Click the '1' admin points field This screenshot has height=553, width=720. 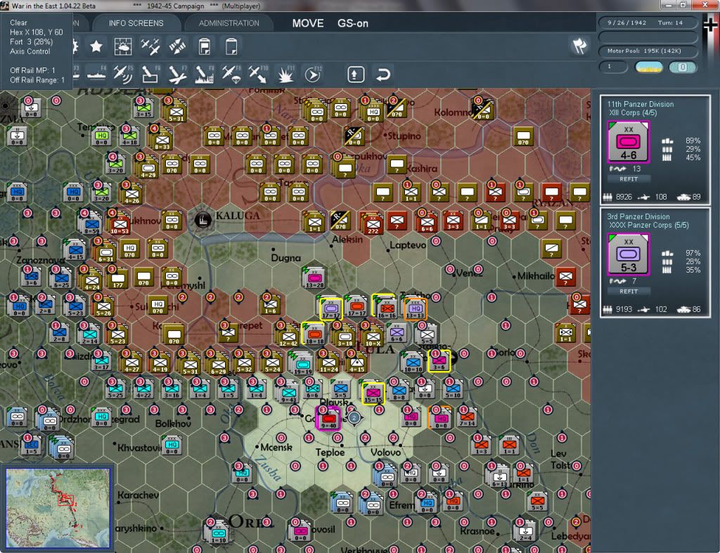coord(613,67)
